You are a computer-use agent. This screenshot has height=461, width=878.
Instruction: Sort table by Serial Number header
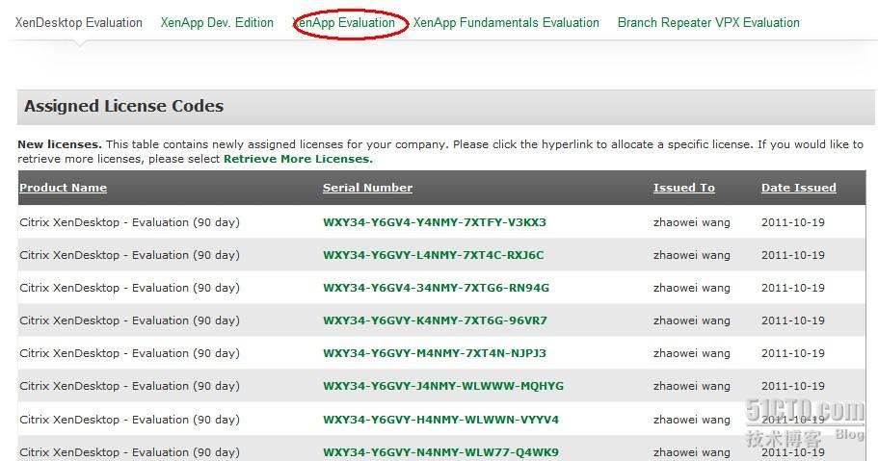367,188
